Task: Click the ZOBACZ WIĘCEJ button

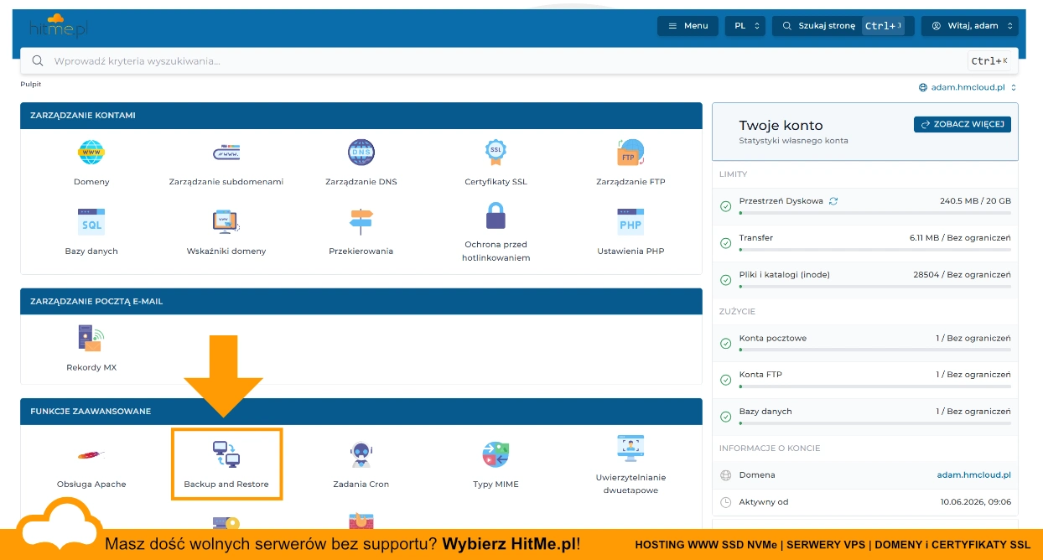Action: point(963,124)
